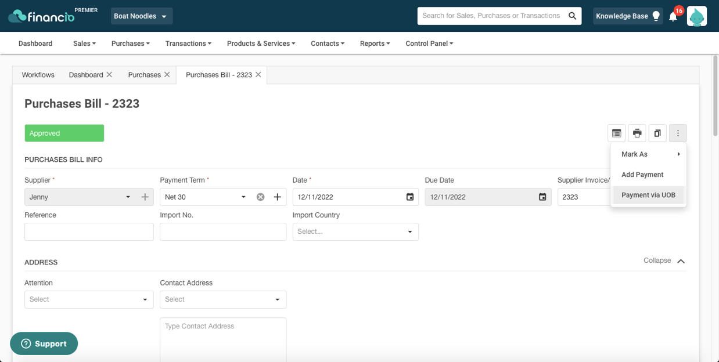719x362 pixels.
Task: Open the Products & Services menu
Action: click(261, 44)
